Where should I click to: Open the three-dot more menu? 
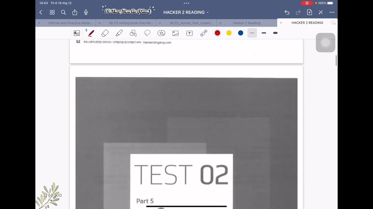[332, 12]
